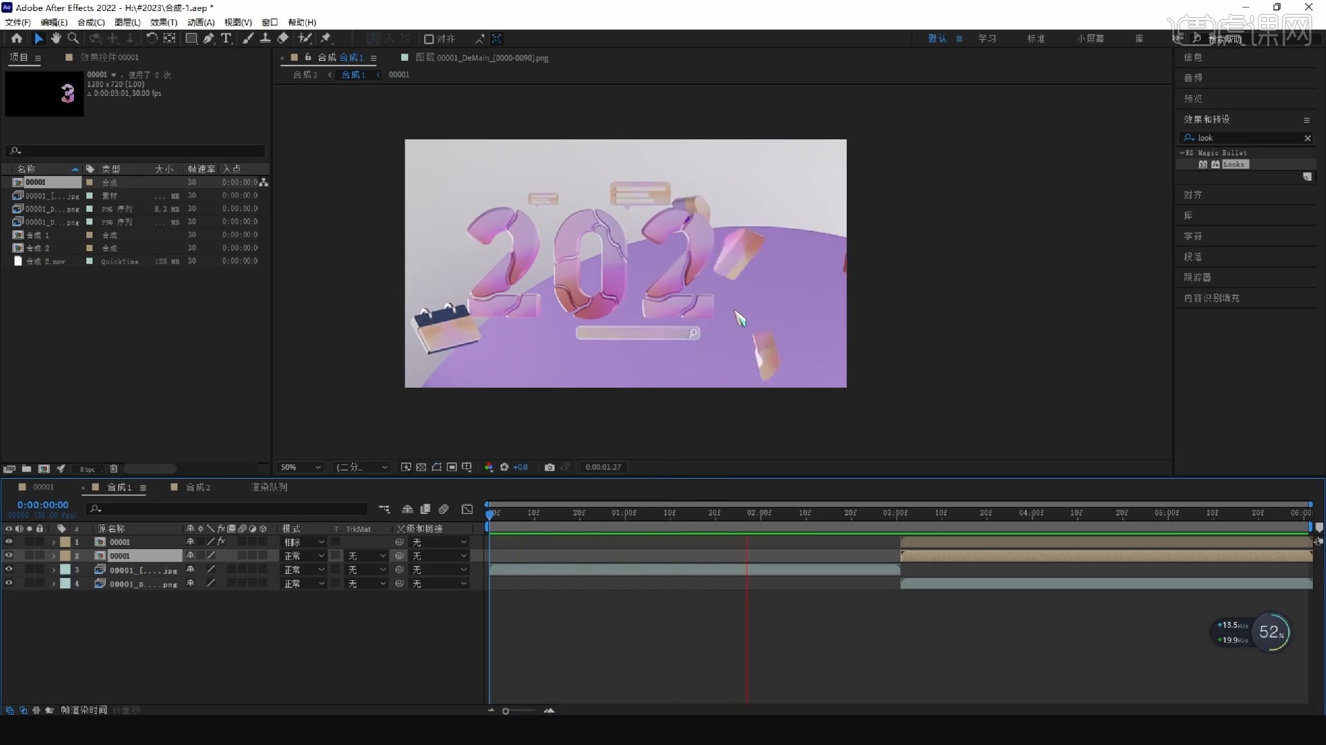Open composition mini-flowchart in timeline
Screen dimensions: 1326x745
click(x=385, y=509)
